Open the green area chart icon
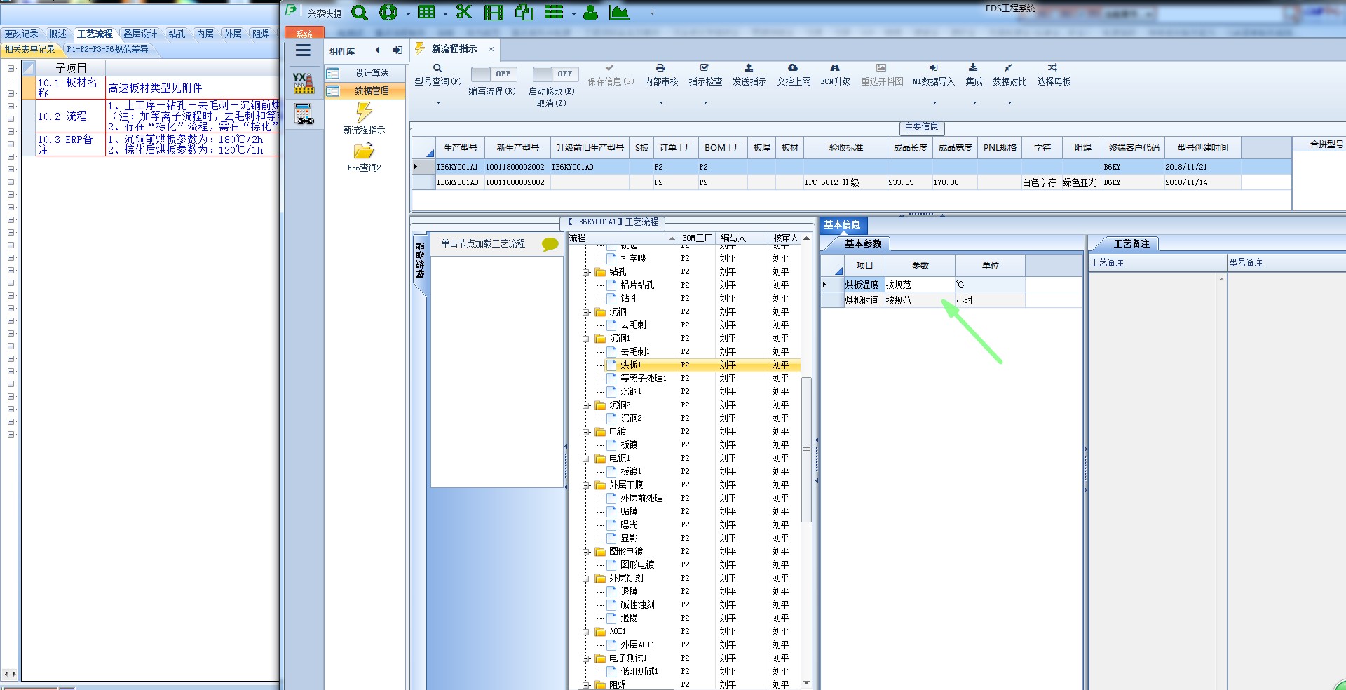 (619, 13)
